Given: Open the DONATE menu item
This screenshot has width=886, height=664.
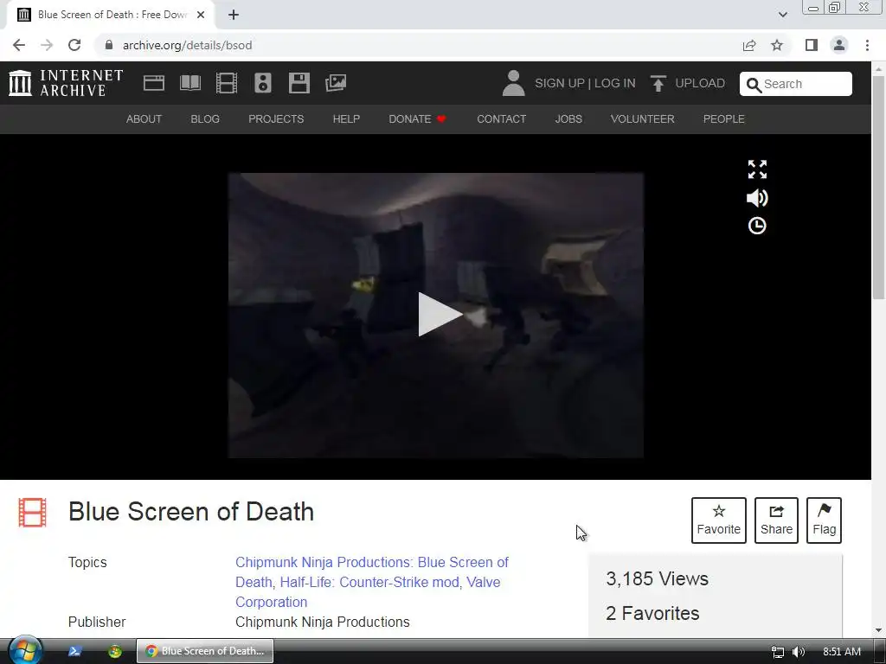Looking at the screenshot, I should click(x=417, y=119).
